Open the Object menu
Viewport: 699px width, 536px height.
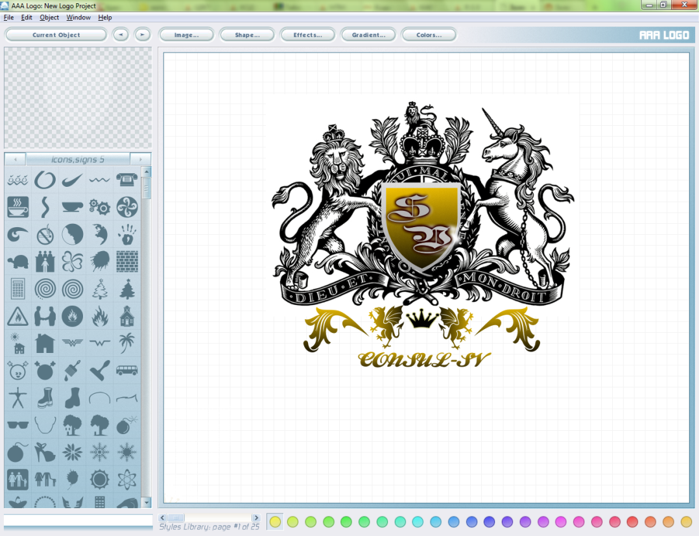[x=49, y=18]
